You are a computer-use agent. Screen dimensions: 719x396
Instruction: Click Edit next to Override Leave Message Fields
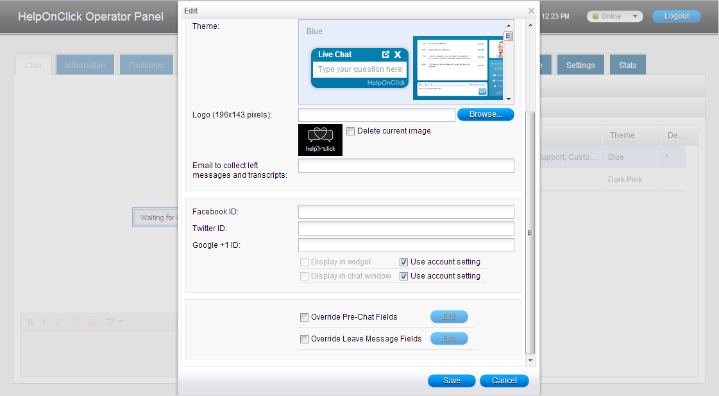449,339
